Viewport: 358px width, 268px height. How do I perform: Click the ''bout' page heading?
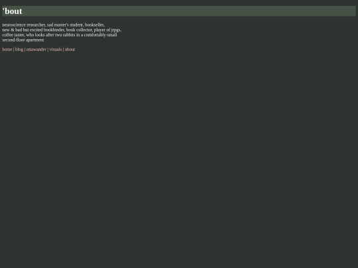click(179, 11)
